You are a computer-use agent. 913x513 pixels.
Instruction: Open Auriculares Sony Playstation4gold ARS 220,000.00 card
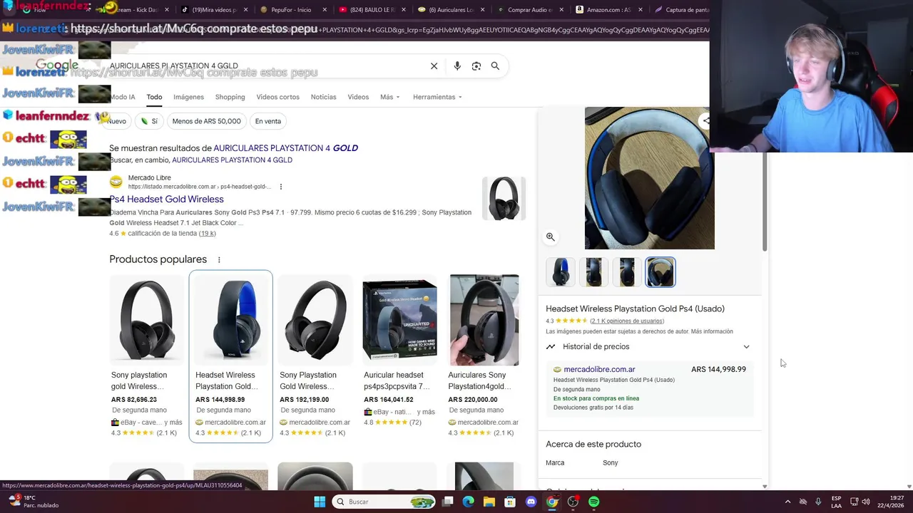484,356
